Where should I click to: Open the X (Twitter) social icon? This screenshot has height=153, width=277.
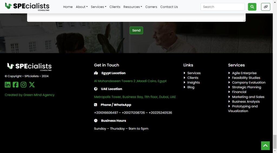[x=32, y=85]
